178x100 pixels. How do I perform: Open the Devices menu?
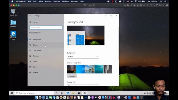pos(56,1)
